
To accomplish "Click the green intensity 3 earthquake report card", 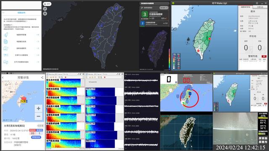I will pyautogui.click(x=154, y=15).
